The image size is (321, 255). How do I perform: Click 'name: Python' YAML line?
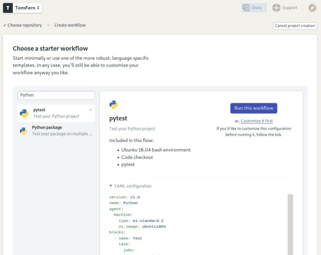coord(123,203)
